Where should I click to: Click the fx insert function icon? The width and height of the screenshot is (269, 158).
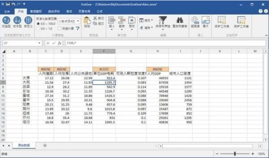pos(60,43)
